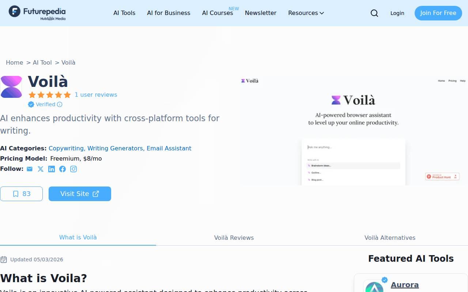
Task: Click the Voilà app logo icon
Action: pyautogui.click(x=11, y=87)
